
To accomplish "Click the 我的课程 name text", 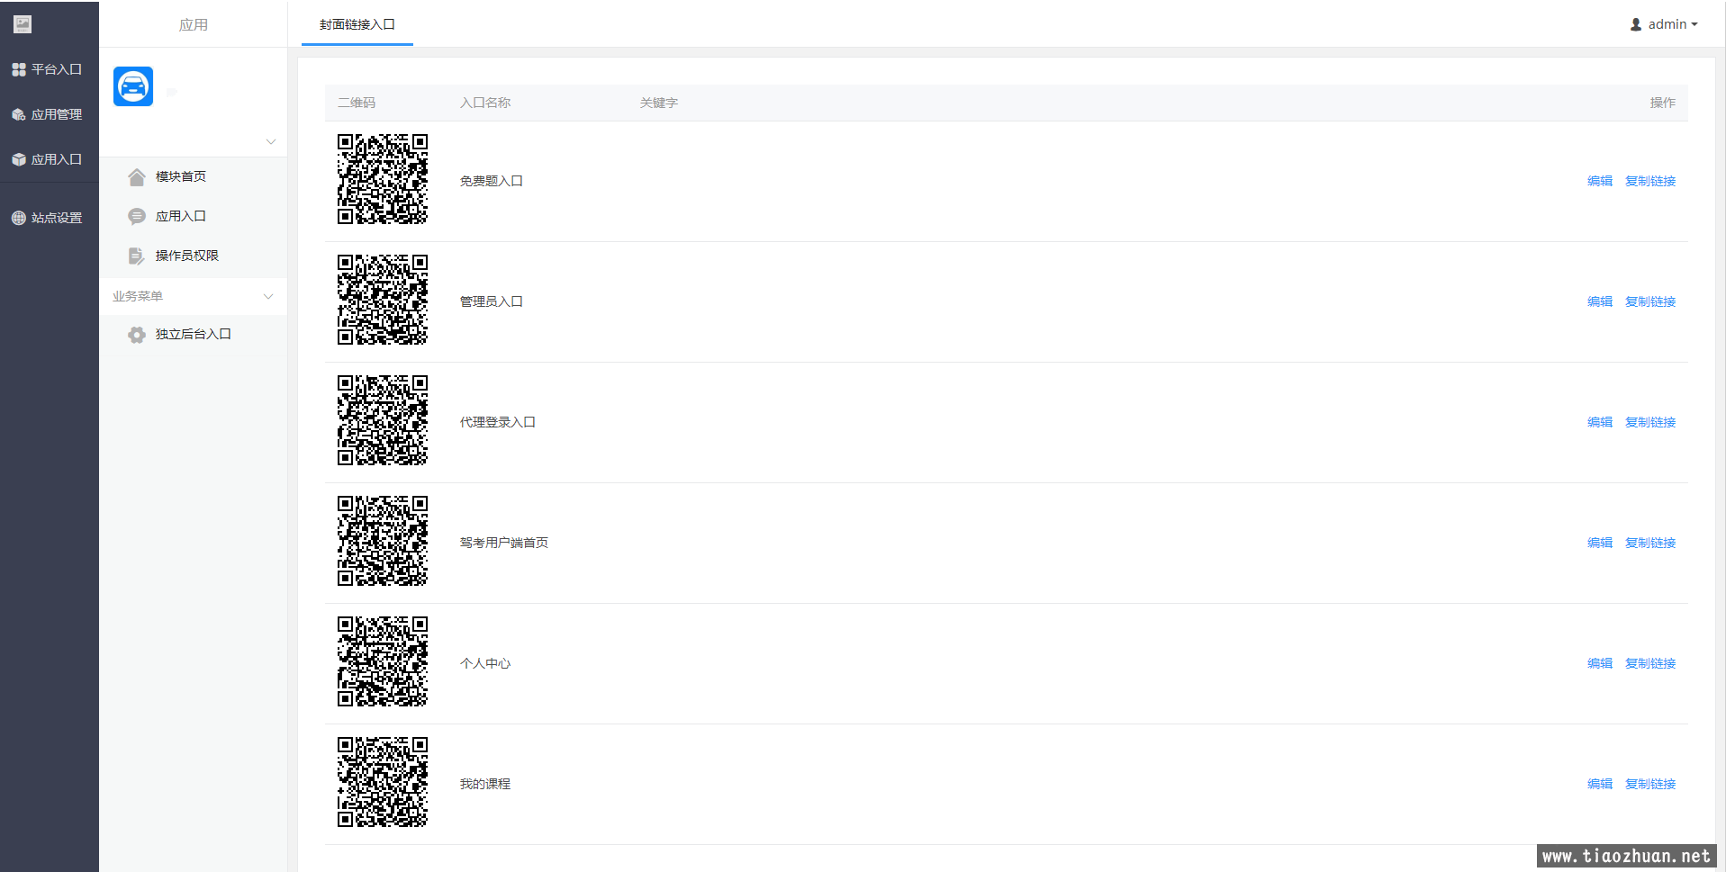I will coord(485,784).
